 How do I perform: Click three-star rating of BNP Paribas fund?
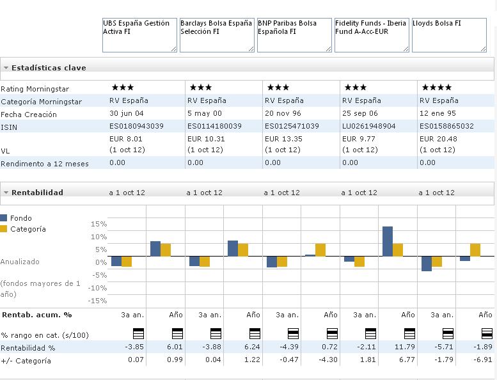(x=278, y=88)
